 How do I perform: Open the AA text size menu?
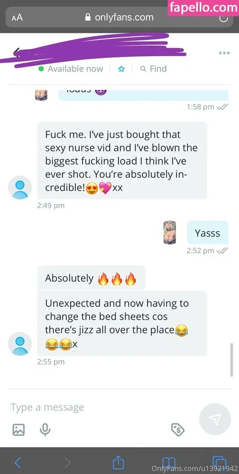17,18
